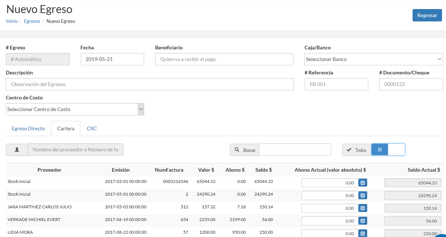The image size is (446, 237).
Task: Click the # Egreso automatic field
Action: pyautogui.click(x=38, y=59)
